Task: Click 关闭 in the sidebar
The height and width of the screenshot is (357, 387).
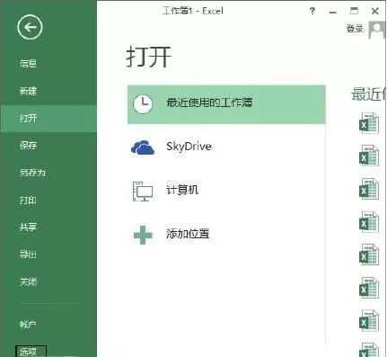Action: tap(28, 281)
